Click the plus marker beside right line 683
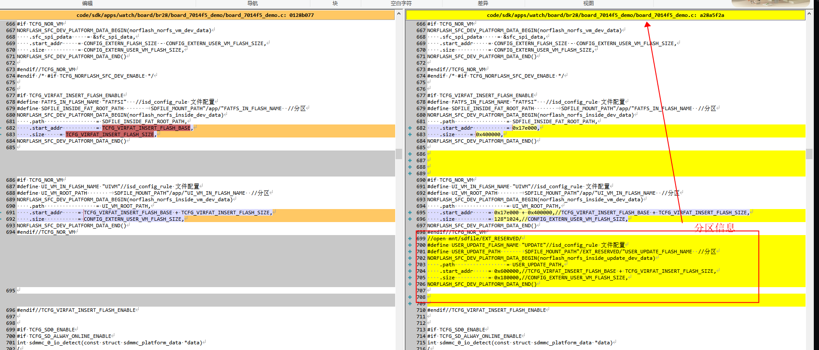Viewport: 819px width, 350px height. click(x=410, y=134)
